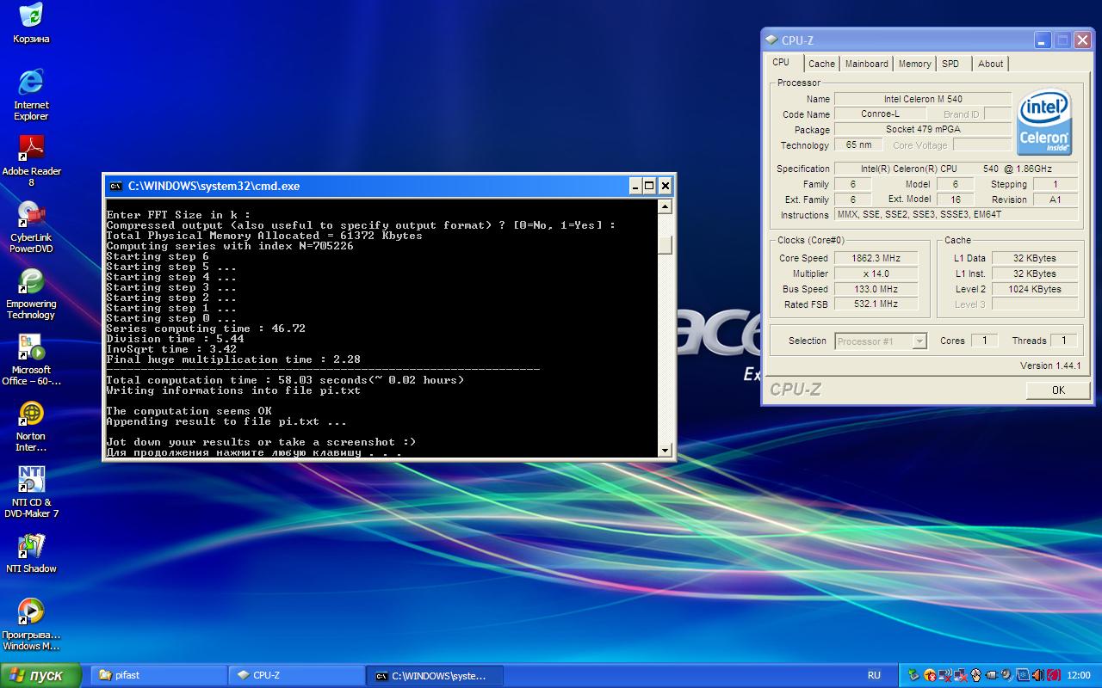Click the wireless network disconnected tray icon
The height and width of the screenshot is (688, 1102).
pyautogui.click(x=945, y=675)
